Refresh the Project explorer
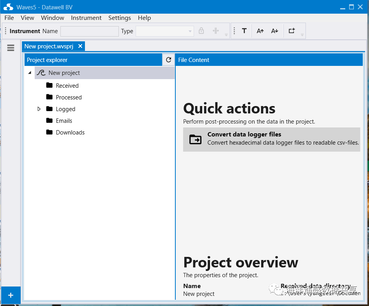Screen dimensions: 369x306 (168, 60)
